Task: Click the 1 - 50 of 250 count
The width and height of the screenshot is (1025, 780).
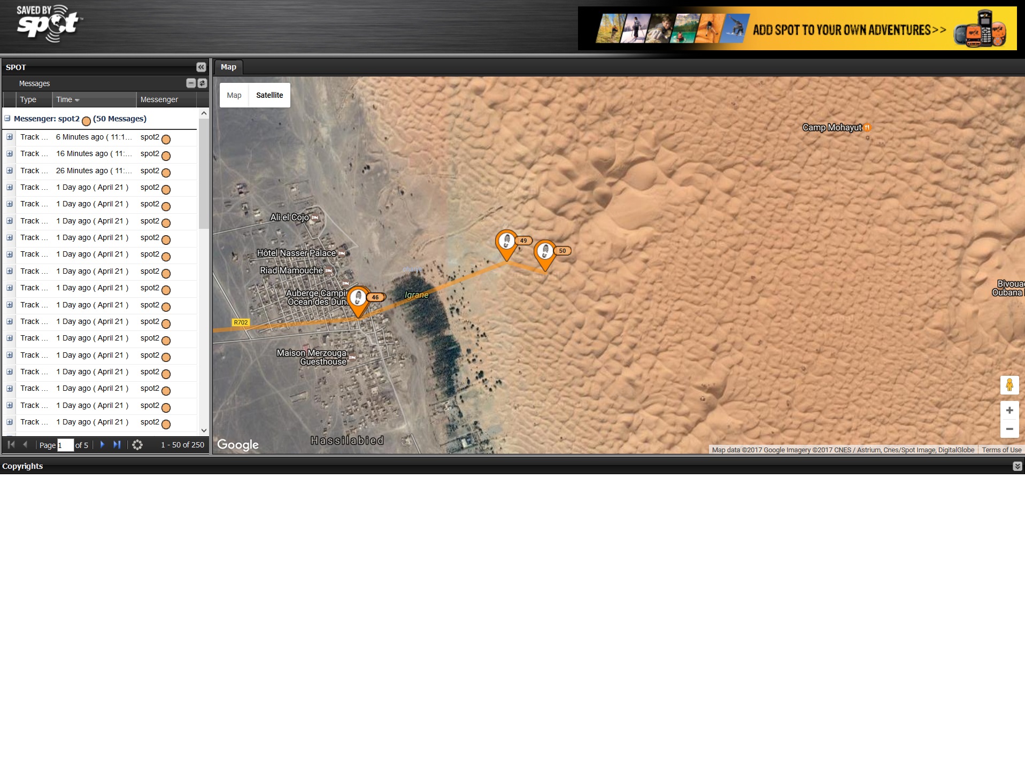Action: tap(182, 445)
